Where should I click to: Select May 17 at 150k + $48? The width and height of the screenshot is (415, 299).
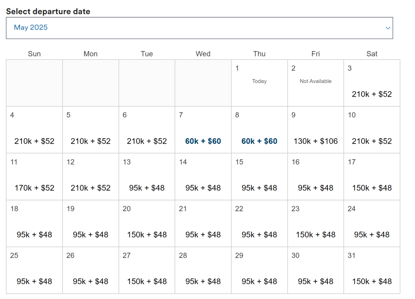[372, 177]
